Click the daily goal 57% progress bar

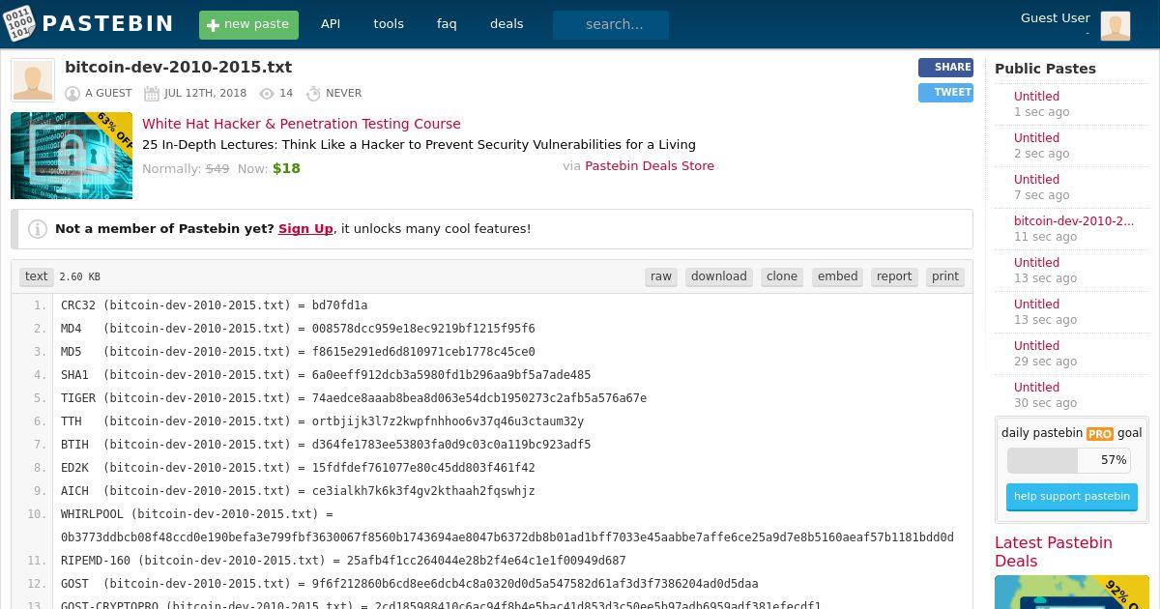(x=1069, y=460)
